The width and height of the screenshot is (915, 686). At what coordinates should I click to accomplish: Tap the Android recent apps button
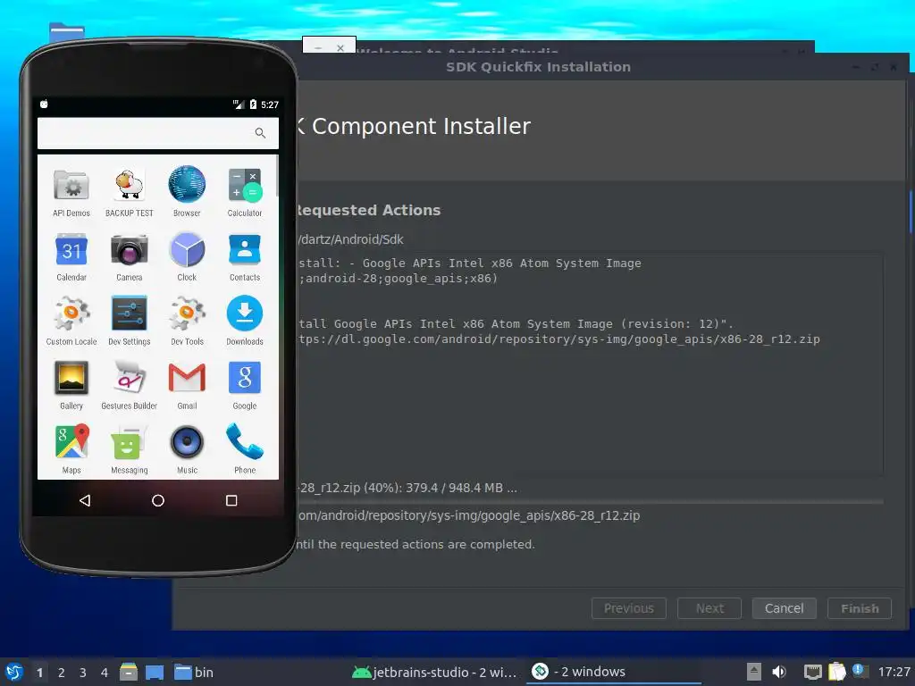click(231, 500)
